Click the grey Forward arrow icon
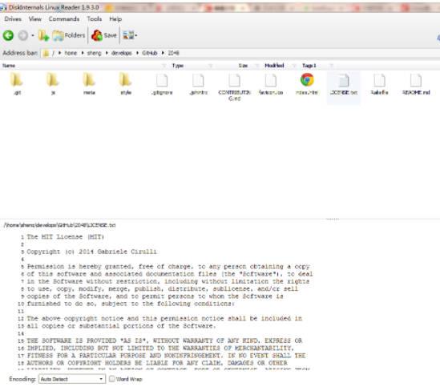 tap(23, 35)
